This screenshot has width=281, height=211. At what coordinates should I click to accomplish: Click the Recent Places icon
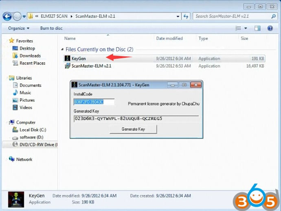point(15,63)
